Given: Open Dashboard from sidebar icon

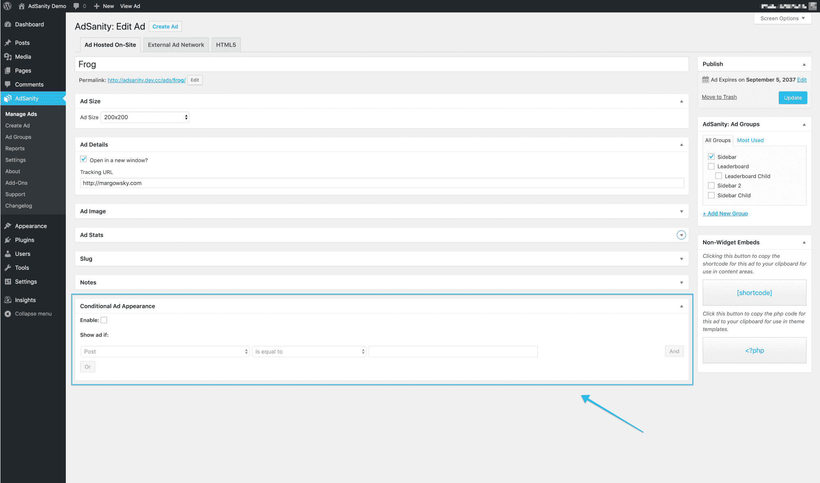Looking at the screenshot, I should pos(8,25).
